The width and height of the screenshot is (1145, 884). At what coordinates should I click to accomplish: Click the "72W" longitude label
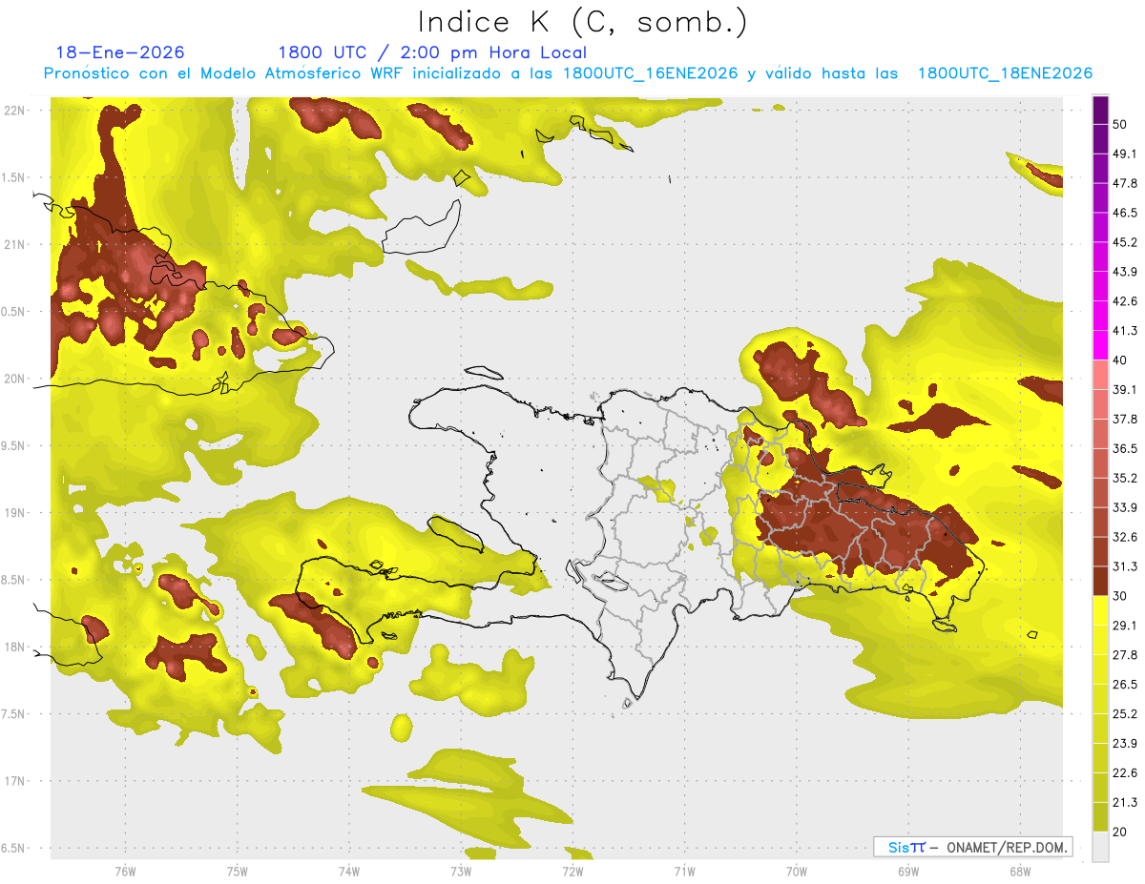(572, 872)
